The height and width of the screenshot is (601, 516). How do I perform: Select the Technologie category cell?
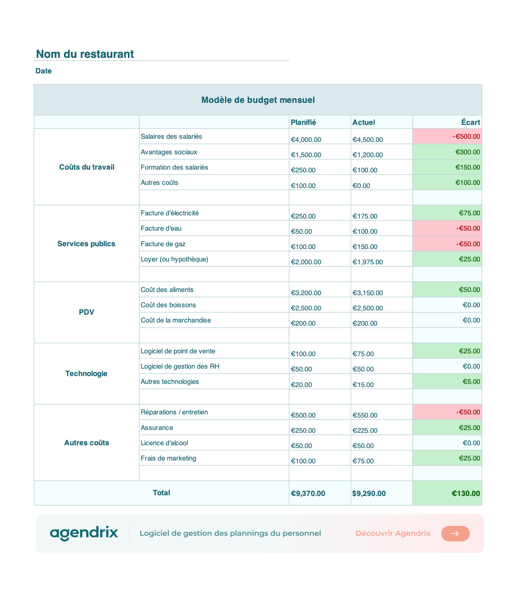[87, 374]
